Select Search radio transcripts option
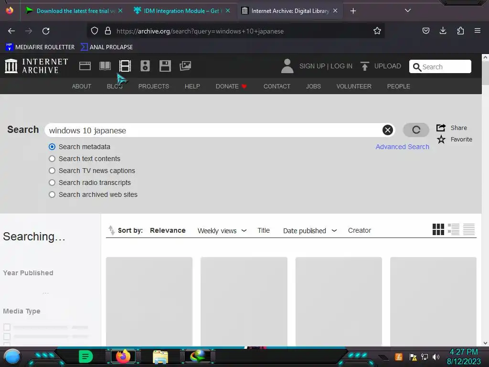The width and height of the screenshot is (489, 367). (x=52, y=183)
